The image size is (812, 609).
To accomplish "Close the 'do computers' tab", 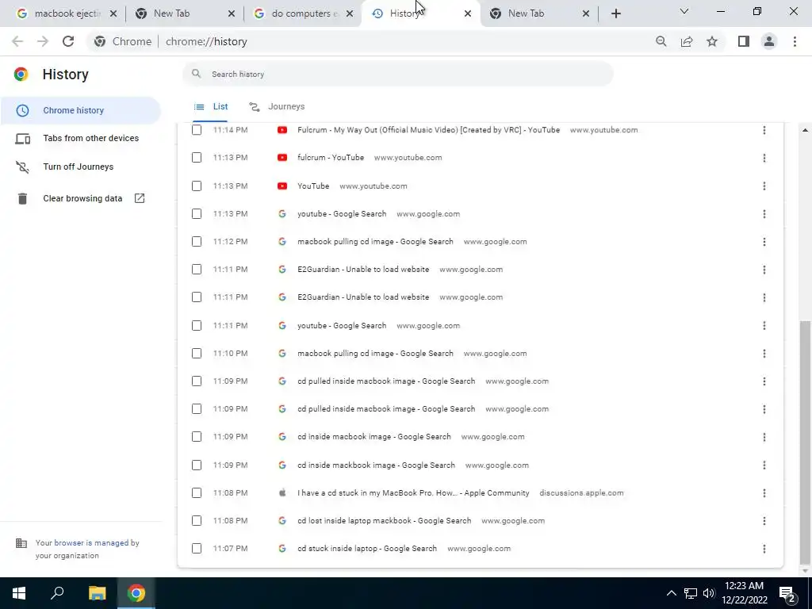I will tap(350, 14).
